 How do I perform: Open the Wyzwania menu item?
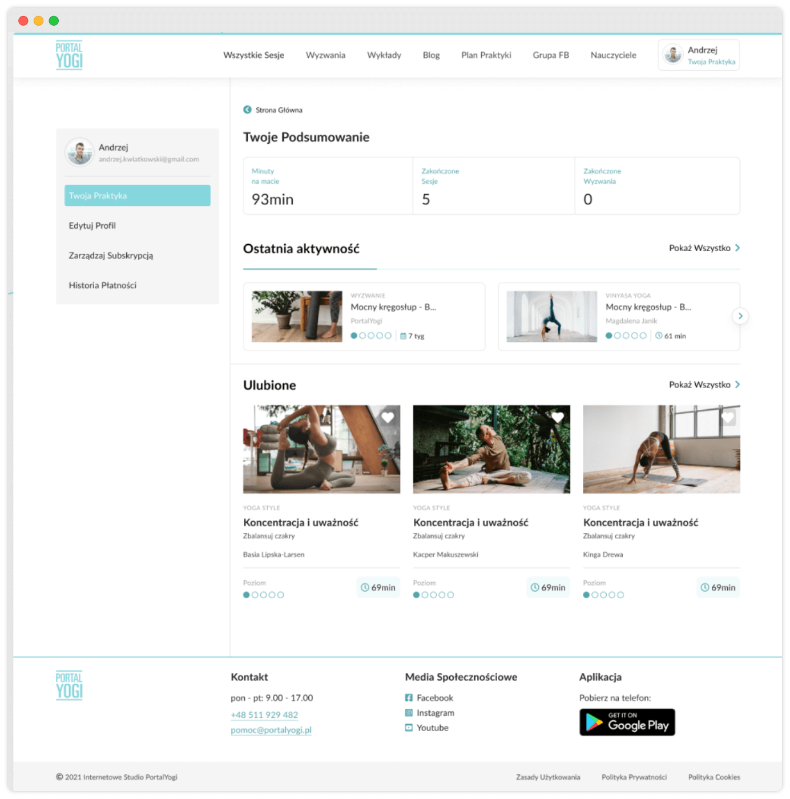pos(325,55)
